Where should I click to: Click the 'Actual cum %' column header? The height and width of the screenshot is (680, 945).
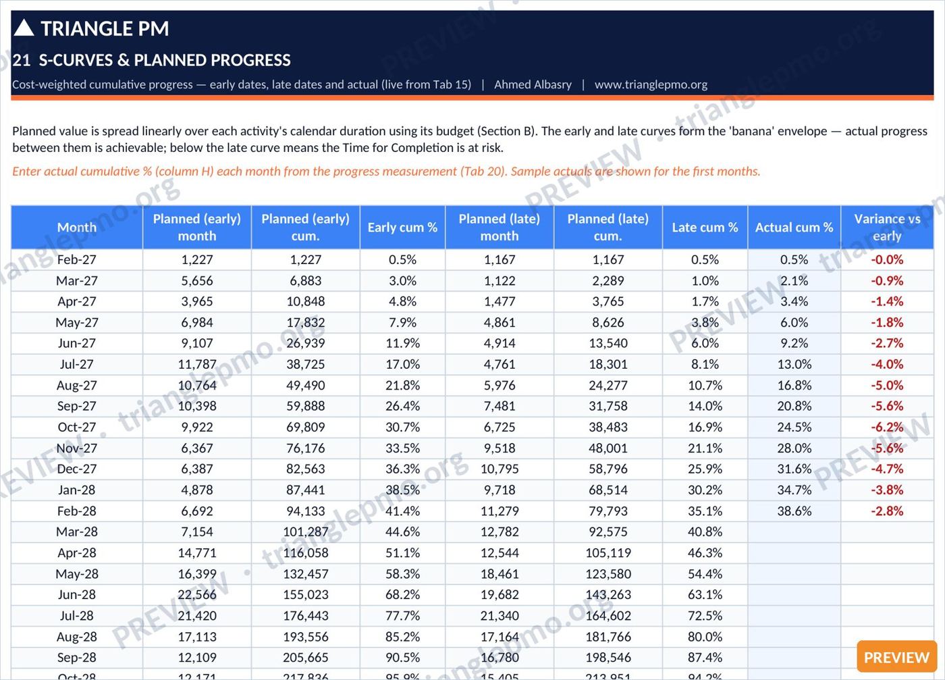coord(794,228)
